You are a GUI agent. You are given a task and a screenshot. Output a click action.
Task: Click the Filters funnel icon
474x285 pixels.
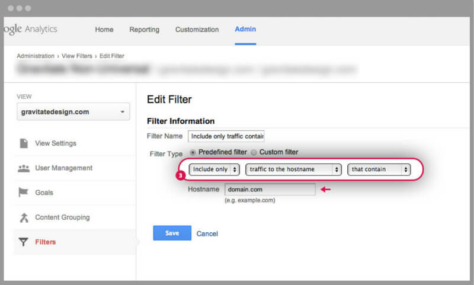pyautogui.click(x=24, y=242)
